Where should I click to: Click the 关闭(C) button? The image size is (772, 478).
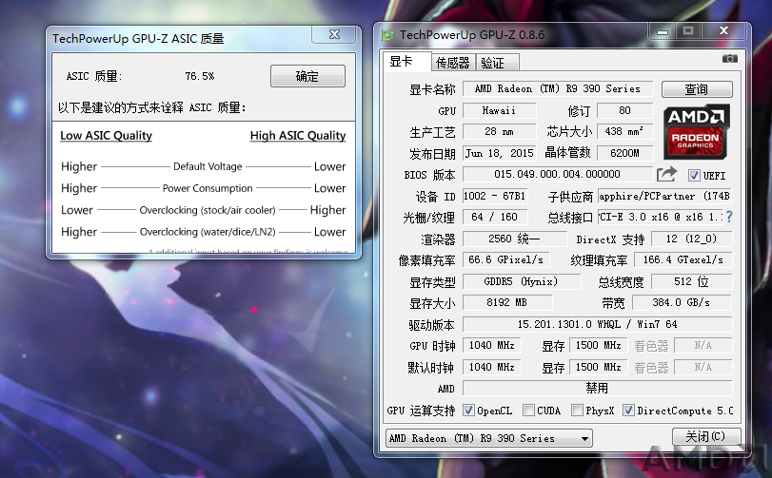coord(706,436)
